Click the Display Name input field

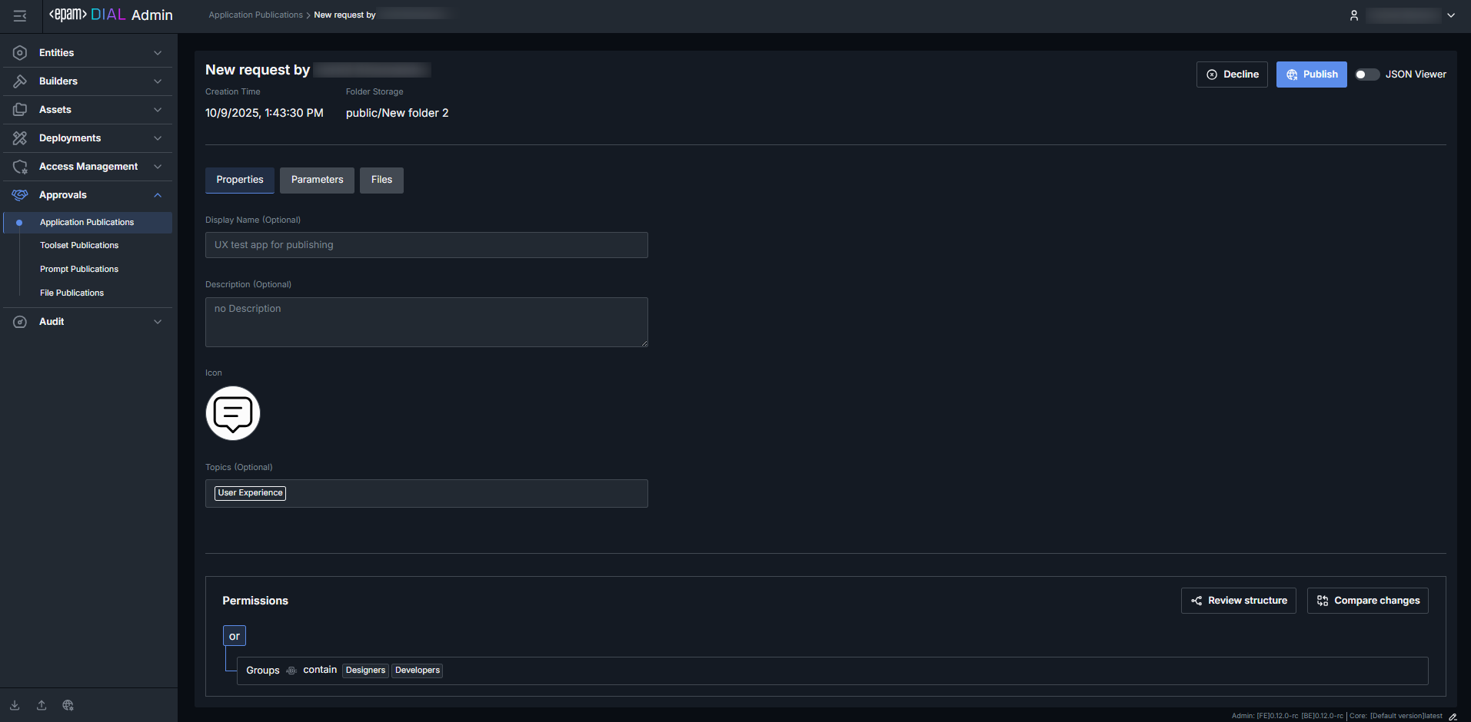pyautogui.click(x=426, y=245)
